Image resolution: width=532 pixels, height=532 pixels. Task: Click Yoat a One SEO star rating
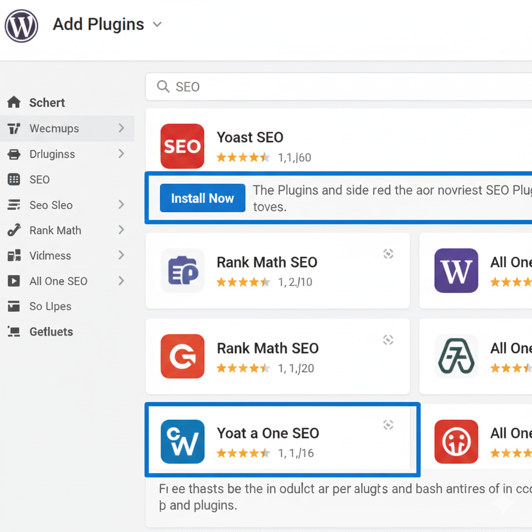pyautogui.click(x=243, y=453)
